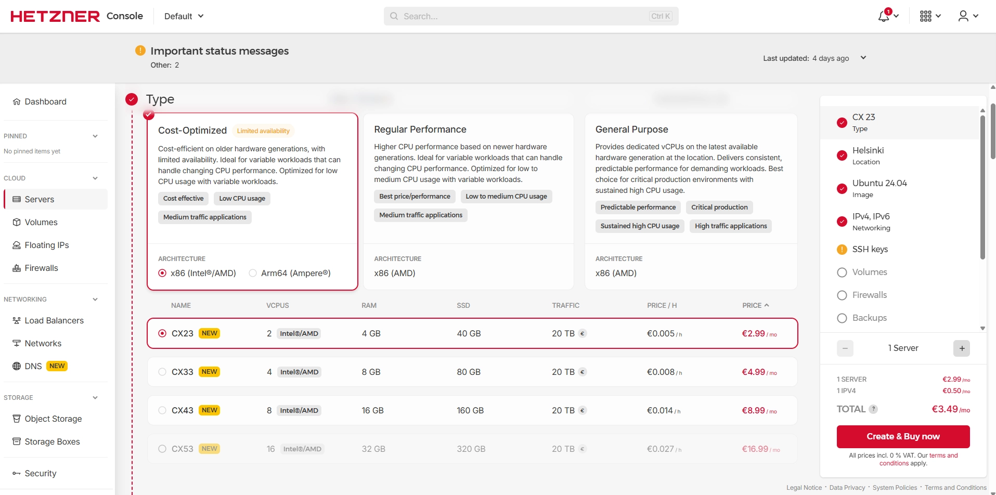Open the terms and conditions link
The width and height of the screenshot is (996, 495).
click(x=943, y=455)
